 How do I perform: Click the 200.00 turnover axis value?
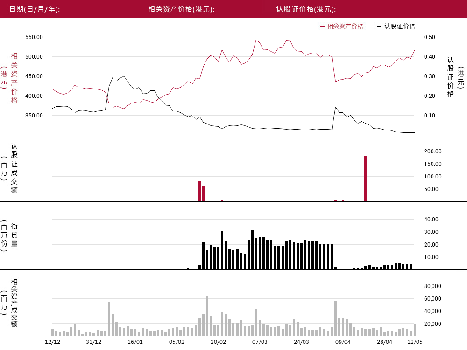click(433, 151)
